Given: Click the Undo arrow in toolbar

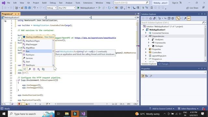Looking at the screenshot, I should click(x=35, y=8).
